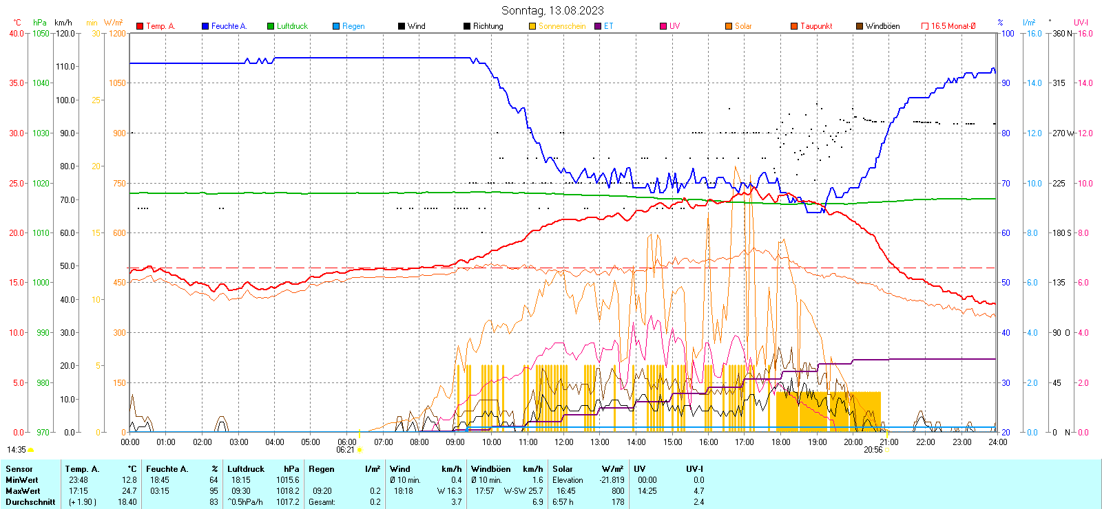The image size is (1102, 509).
Task: Click the 18:00 time axis marker
Action: [x=780, y=442]
